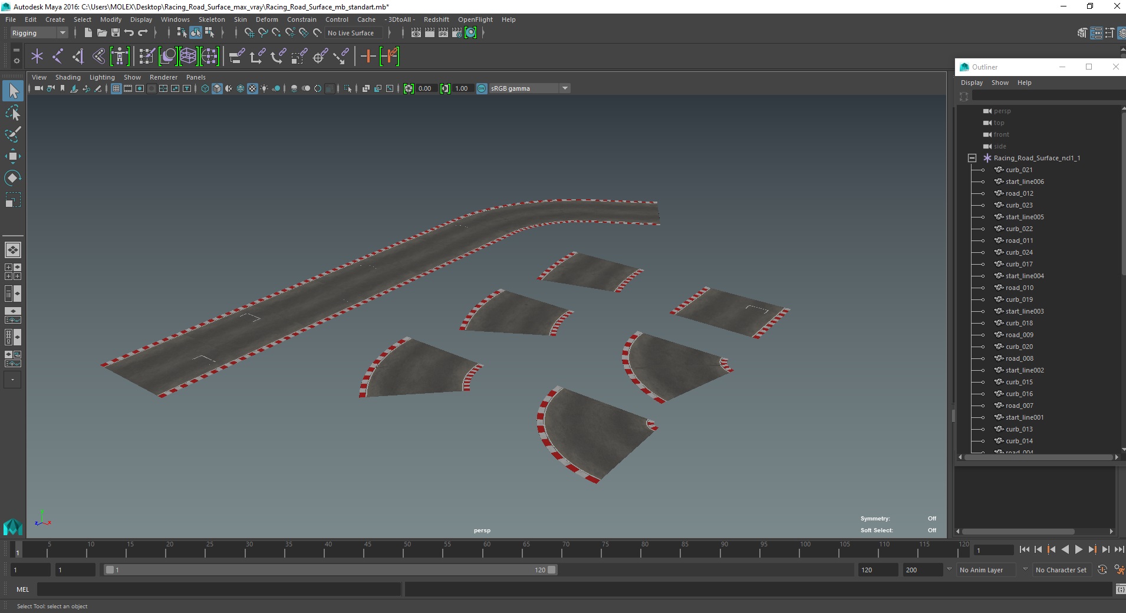Click the Parent Constraint shelf icon
This screenshot has height=613, width=1126.
[x=237, y=57]
